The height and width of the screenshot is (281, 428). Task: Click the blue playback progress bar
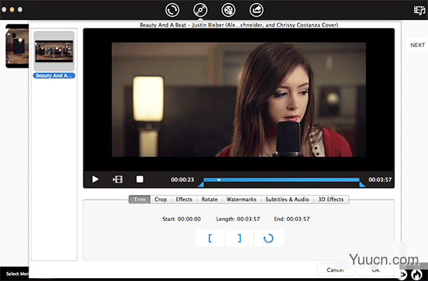(282, 180)
